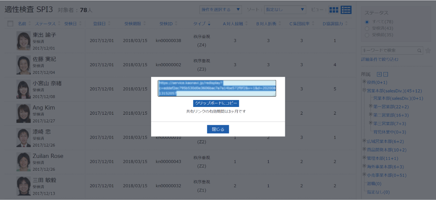436x200 pixels.
Task: Switch to grid tile view icon
Action: (334, 10)
